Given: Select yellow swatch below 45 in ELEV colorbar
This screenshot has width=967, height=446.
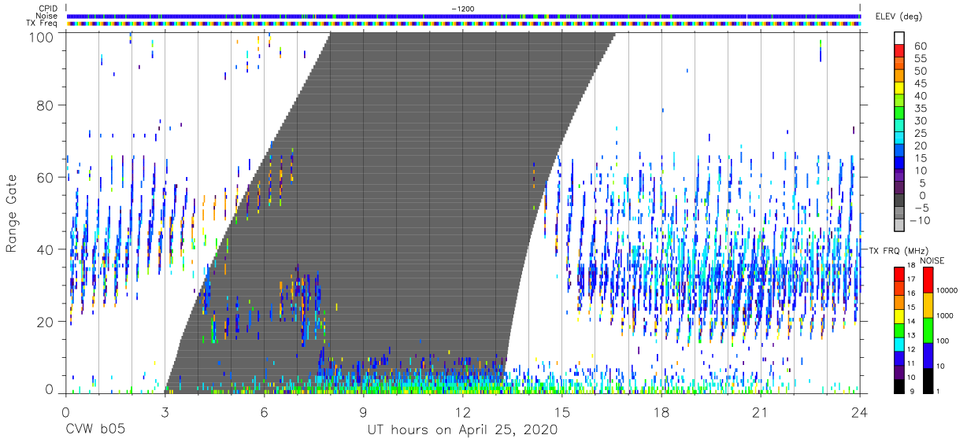Looking at the screenshot, I should (x=898, y=89).
